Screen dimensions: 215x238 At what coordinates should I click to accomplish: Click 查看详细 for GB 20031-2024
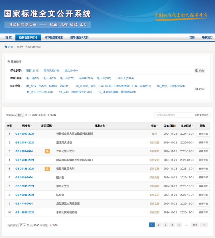tap(203, 142)
